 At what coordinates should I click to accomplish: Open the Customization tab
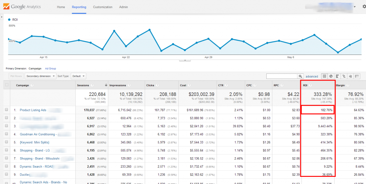tap(103, 7)
